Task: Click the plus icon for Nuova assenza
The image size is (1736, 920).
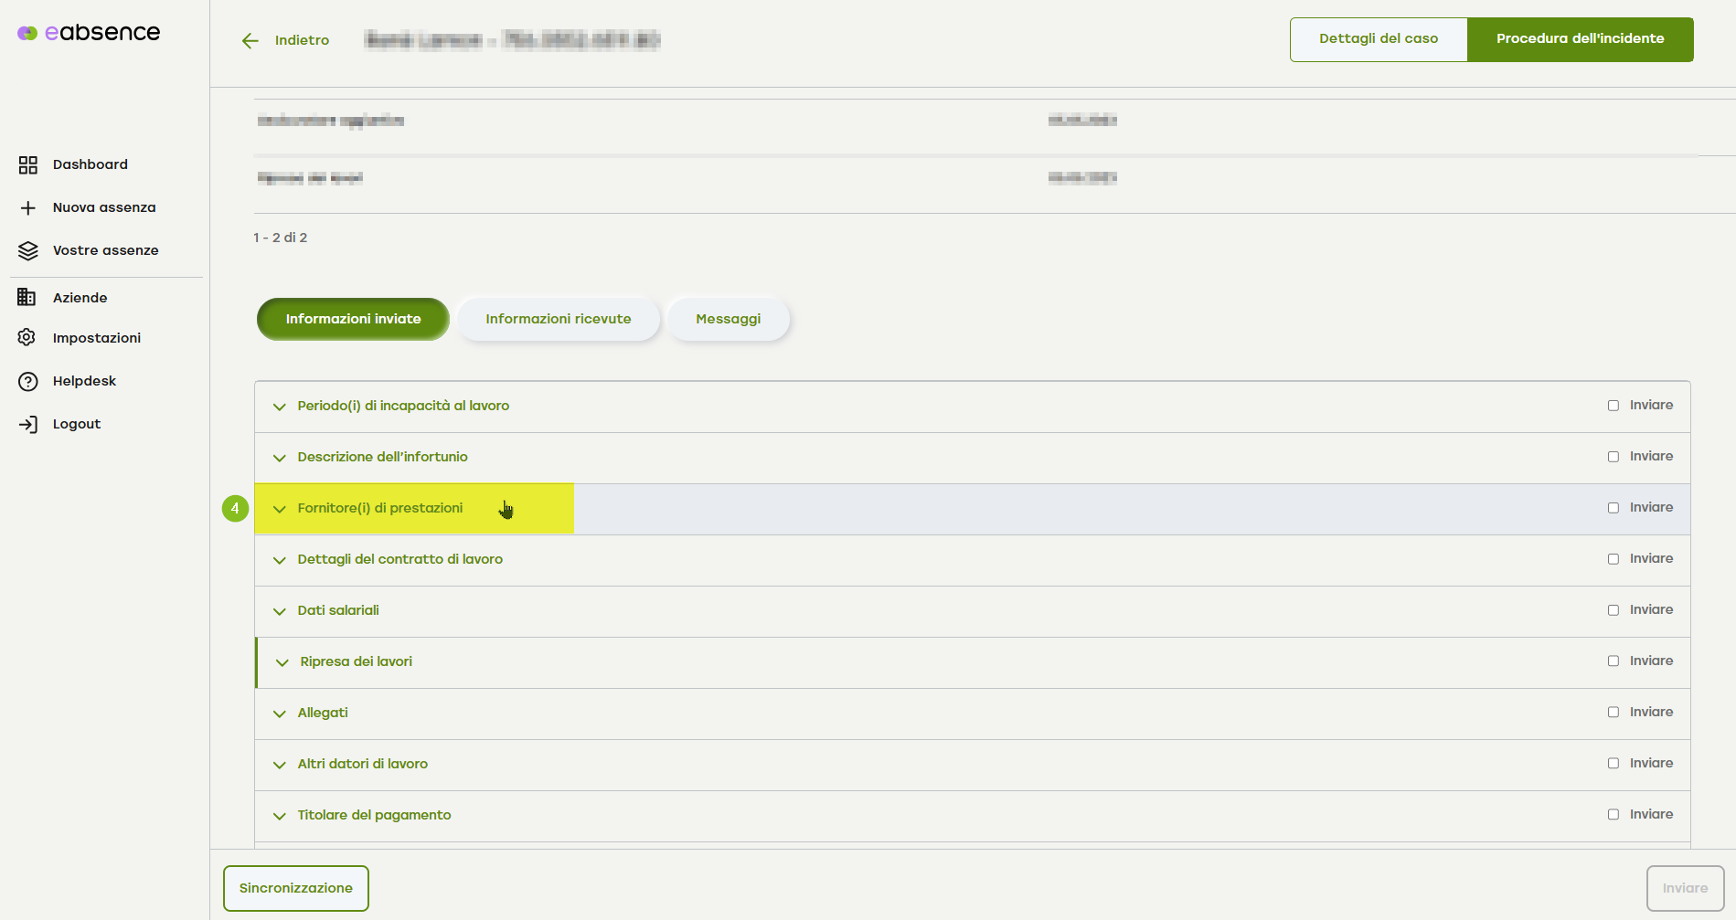Action: [28, 208]
